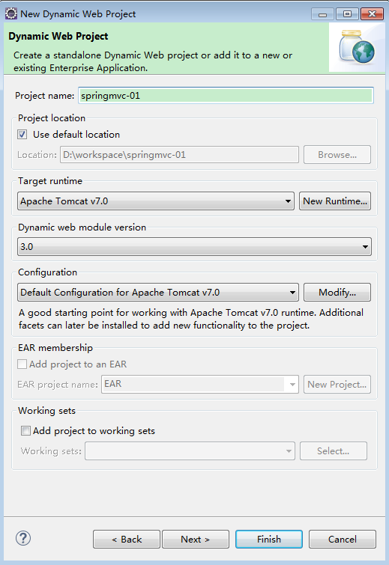
Task: Minimize the New Dynamic Web Project dialog
Action: pyautogui.click(x=322, y=14)
